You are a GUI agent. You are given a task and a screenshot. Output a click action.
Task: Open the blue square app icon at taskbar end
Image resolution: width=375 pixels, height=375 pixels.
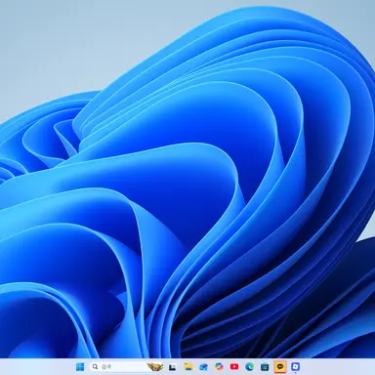coord(295,367)
